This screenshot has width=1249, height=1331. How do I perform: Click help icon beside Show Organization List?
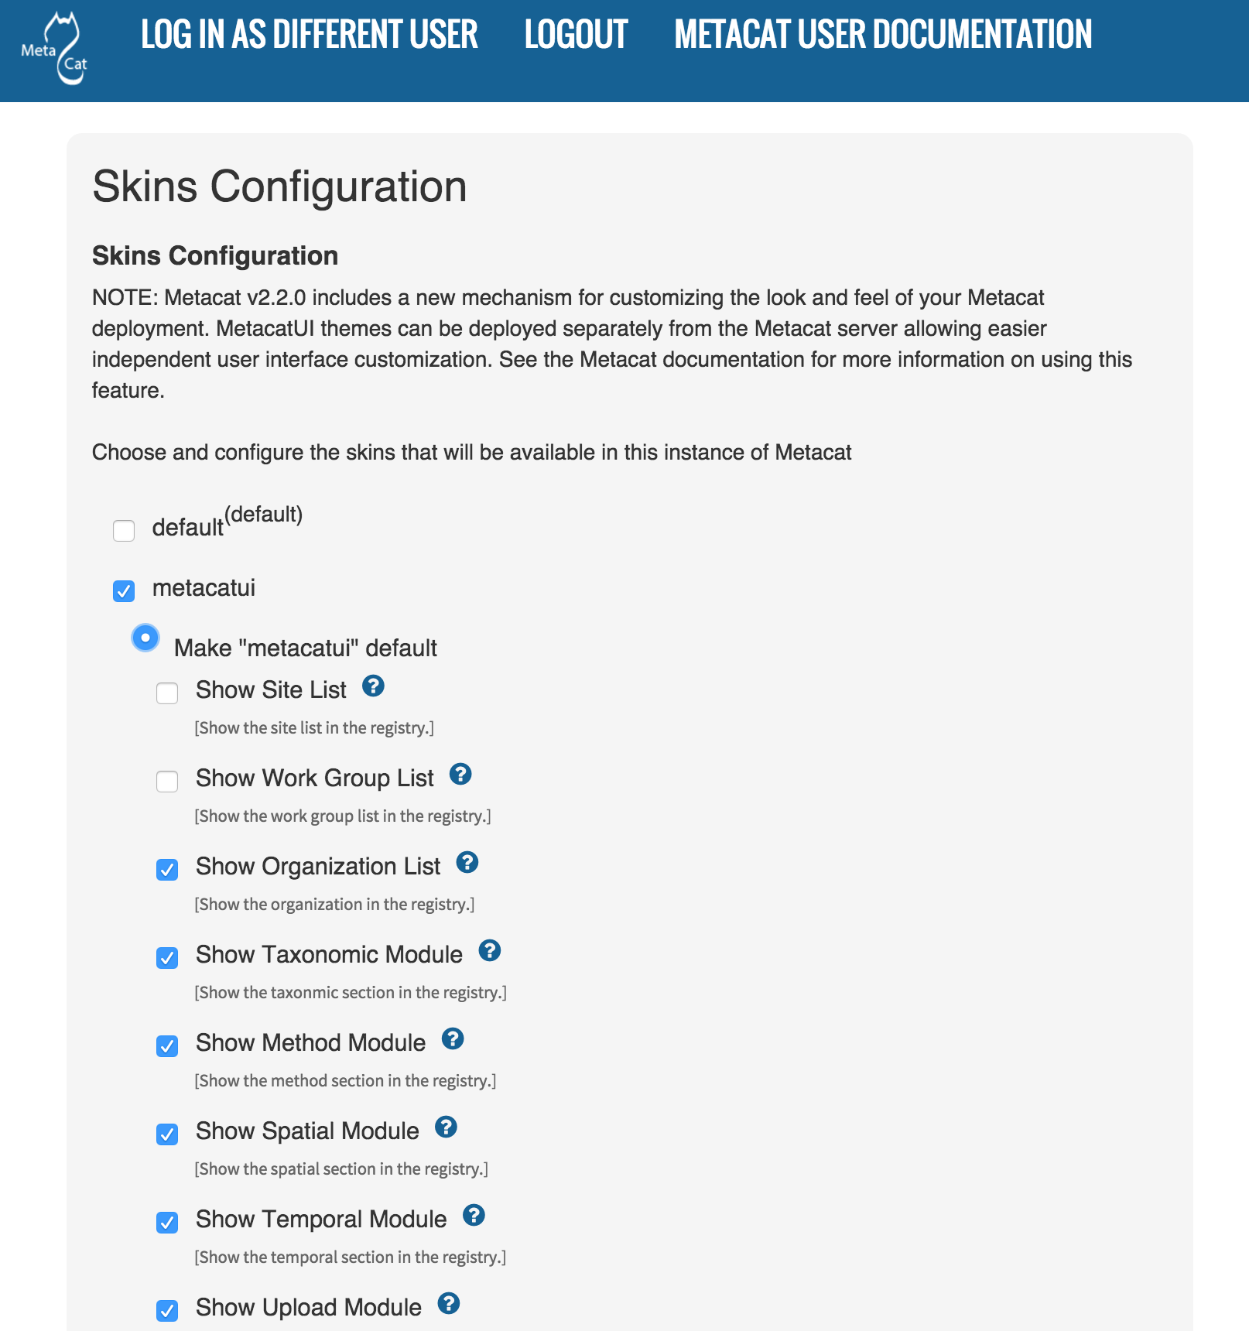click(467, 862)
